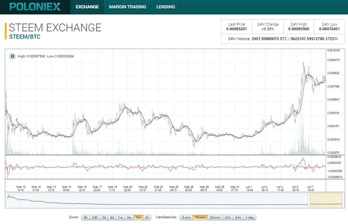Click the 0.0008532 price axis label

click(x=333, y=73)
